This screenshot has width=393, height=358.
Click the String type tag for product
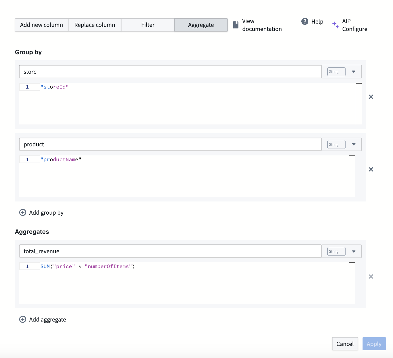336,144
